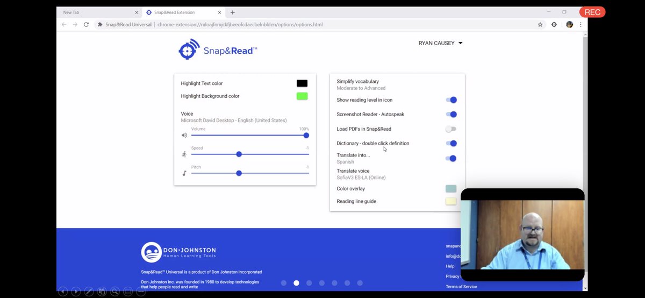Change the teal Color overlay swatch
645x298 pixels.
point(451,189)
